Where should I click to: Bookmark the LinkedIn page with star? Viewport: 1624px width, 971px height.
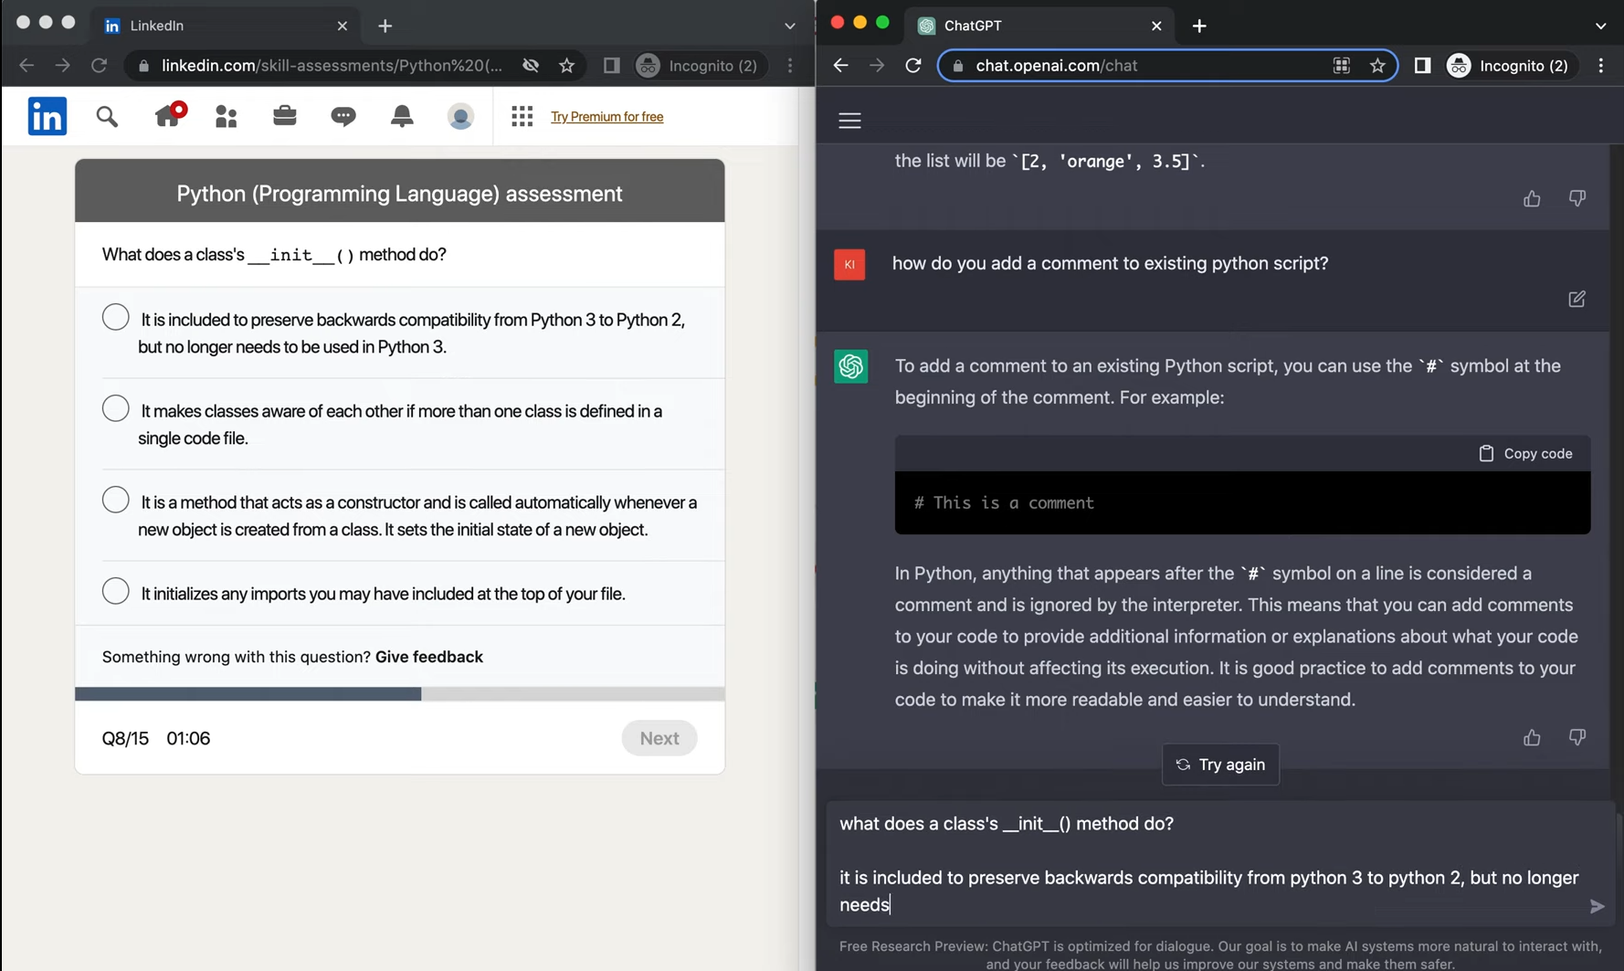(567, 66)
